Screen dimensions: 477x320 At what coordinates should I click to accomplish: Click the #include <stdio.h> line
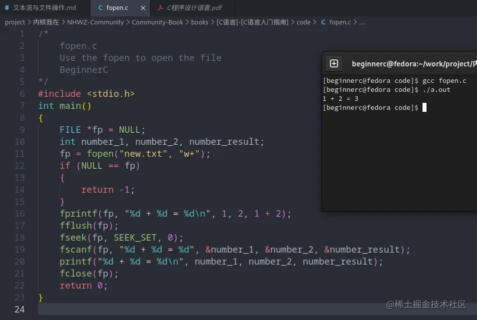[86, 94]
